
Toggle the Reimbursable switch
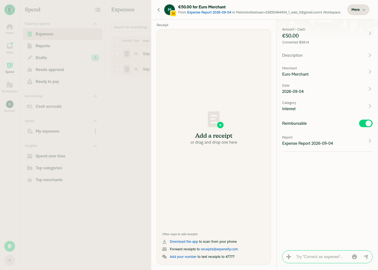coord(366,123)
